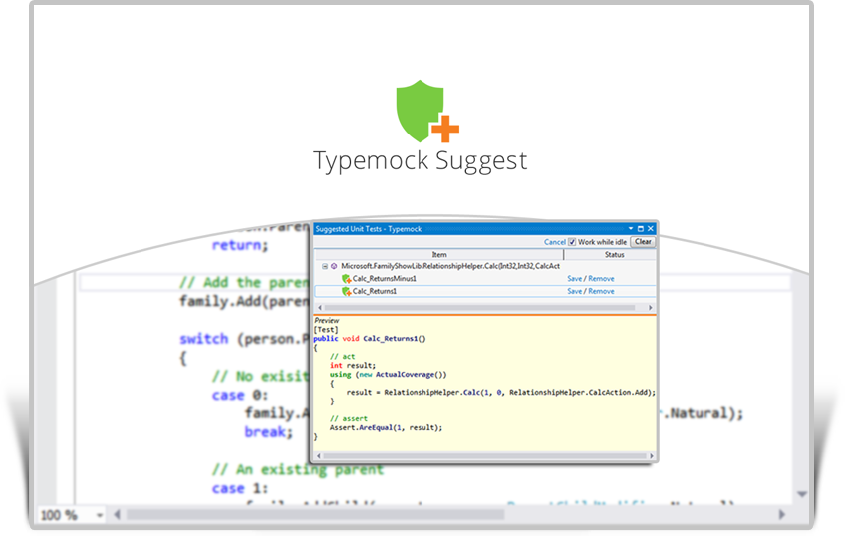The height and width of the screenshot is (536, 845).
Task: Click "public void Calc_Returns1()" in the preview
Action: point(369,339)
